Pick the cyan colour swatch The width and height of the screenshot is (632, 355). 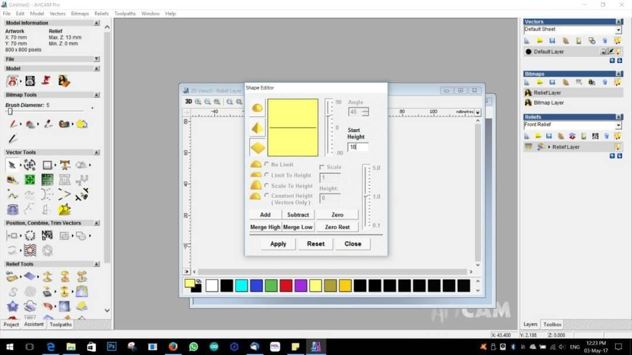click(242, 285)
